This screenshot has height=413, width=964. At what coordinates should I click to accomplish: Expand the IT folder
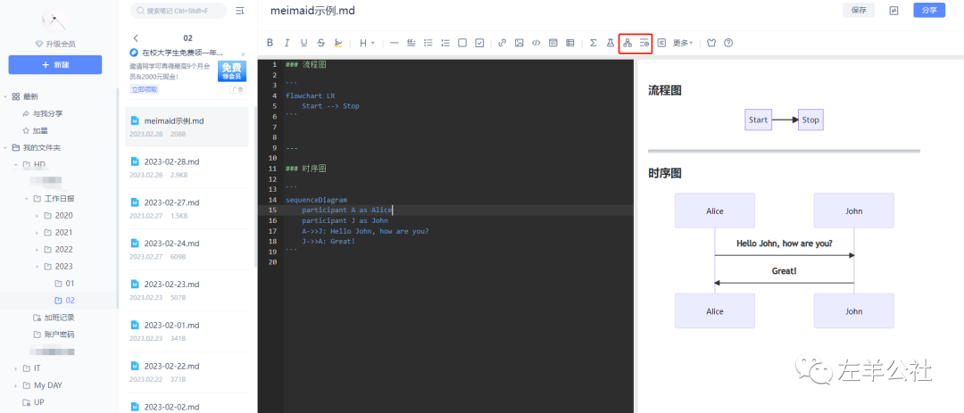coord(17,368)
